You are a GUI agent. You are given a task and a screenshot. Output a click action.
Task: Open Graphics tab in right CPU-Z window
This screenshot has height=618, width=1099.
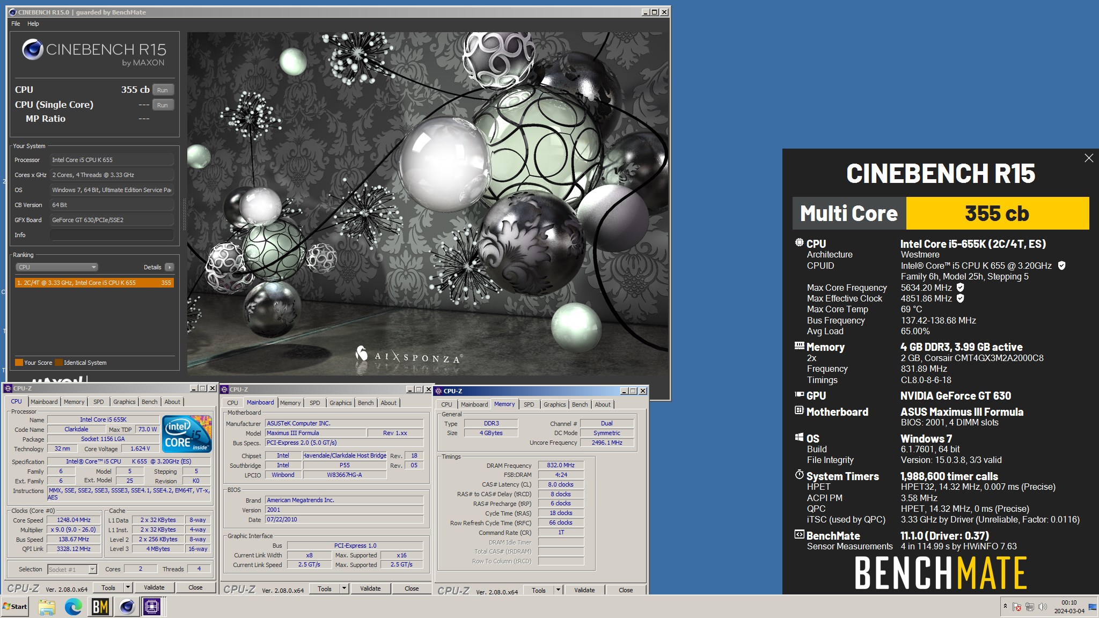click(554, 404)
